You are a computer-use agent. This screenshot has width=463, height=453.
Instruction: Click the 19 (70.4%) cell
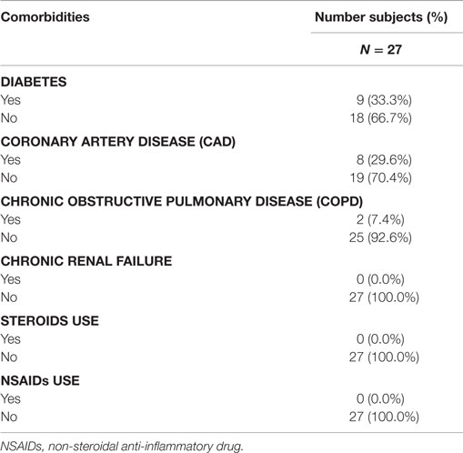tap(381, 177)
